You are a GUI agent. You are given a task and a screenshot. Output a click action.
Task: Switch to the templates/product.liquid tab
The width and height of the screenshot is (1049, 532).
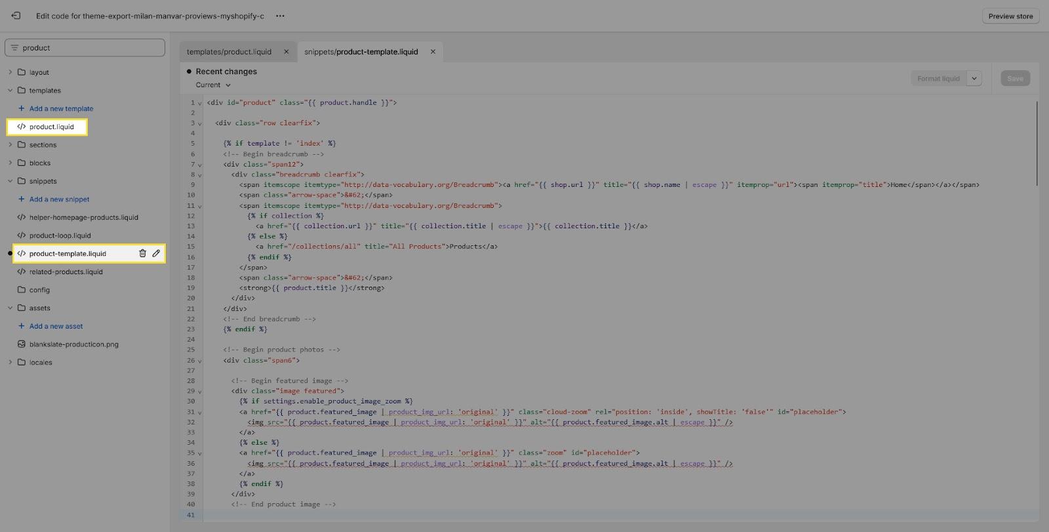pyautogui.click(x=229, y=52)
